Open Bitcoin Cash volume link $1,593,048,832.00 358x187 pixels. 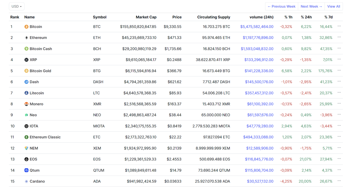coord(257,49)
